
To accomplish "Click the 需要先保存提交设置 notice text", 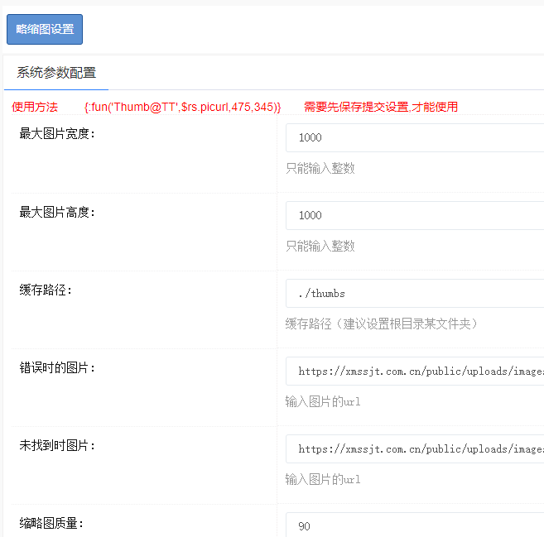I will (380, 107).
